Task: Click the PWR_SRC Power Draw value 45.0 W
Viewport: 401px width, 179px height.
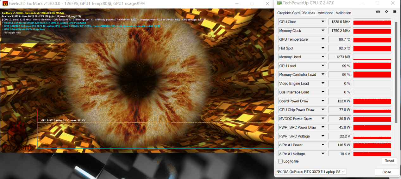Action: (340, 127)
